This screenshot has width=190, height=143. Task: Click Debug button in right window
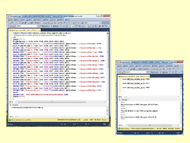(x=164, y=72)
